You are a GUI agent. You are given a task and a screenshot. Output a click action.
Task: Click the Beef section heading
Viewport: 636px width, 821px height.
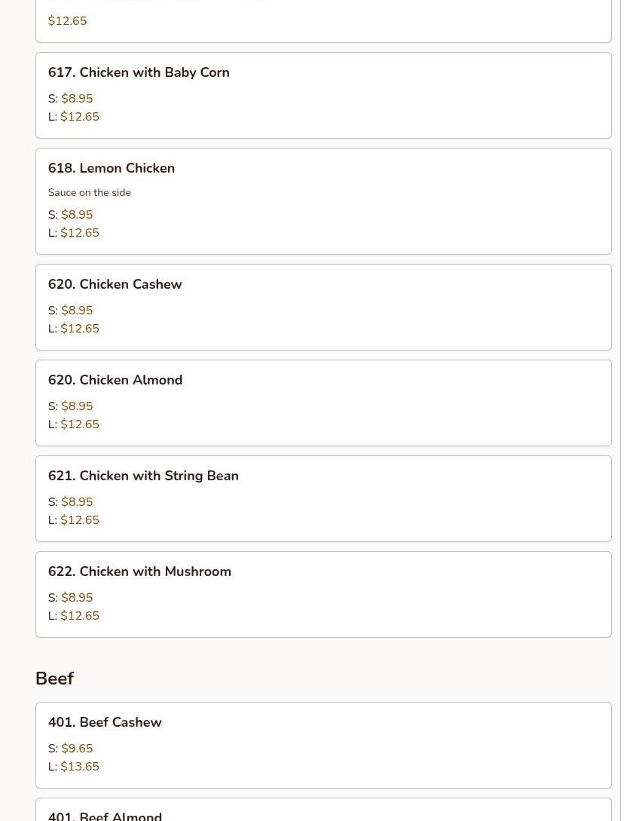point(54,678)
